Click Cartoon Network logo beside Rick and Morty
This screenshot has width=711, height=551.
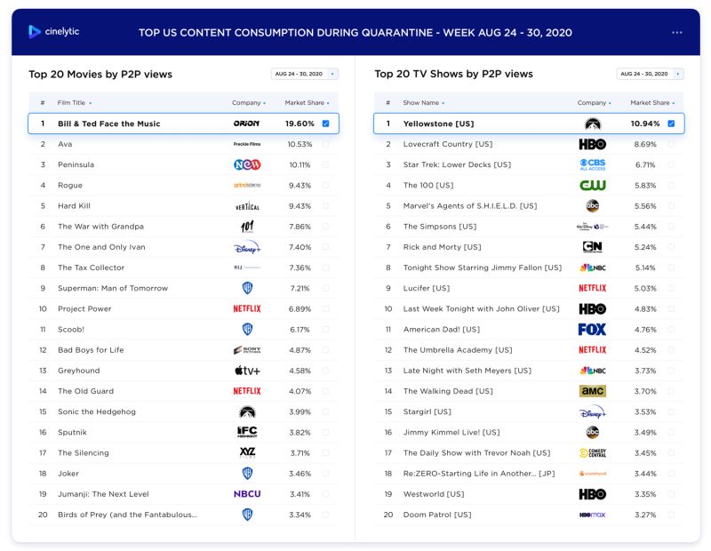pyautogui.click(x=593, y=247)
